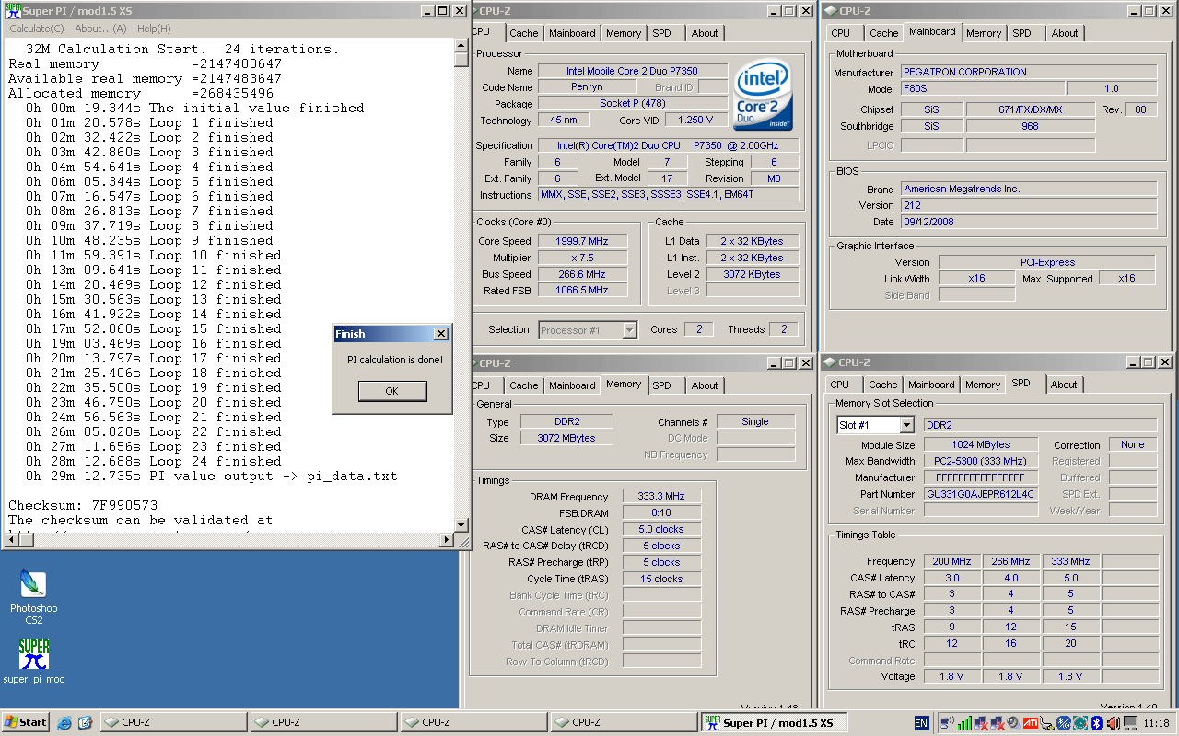This screenshot has width=1179, height=736.
Task: Click the Start button
Action: [x=26, y=722]
